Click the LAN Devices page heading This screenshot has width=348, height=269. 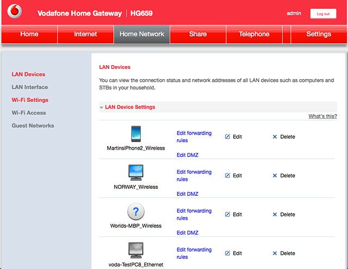tap(115, 67)
